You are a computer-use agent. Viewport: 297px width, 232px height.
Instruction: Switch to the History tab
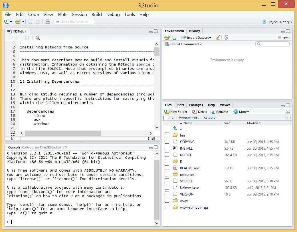(195, 31)
